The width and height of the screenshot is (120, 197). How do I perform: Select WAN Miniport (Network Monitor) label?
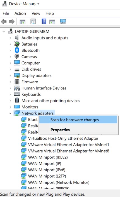tap(59, 182)
